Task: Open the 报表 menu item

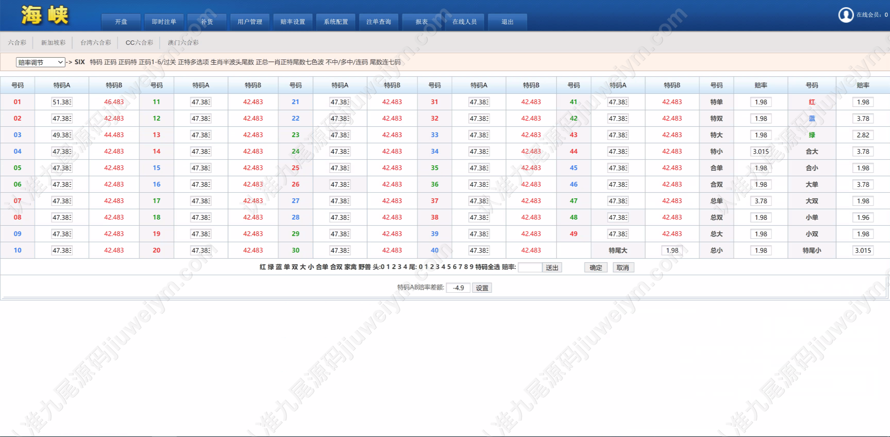Action: (422, 22)
